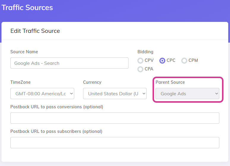Open the TimeZone dropdown
Screen dimensions: 230x166
(x=42, y=94)
